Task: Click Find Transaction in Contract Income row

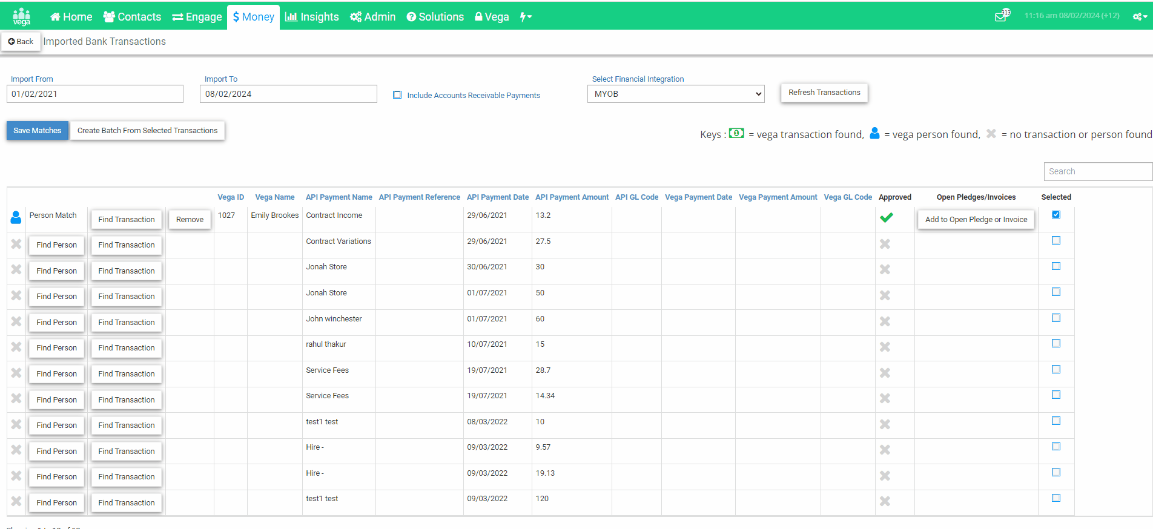Action: pyautogui.click(x=127, y=219)
